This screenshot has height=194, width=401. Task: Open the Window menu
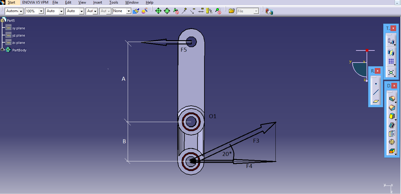point(132,2)
